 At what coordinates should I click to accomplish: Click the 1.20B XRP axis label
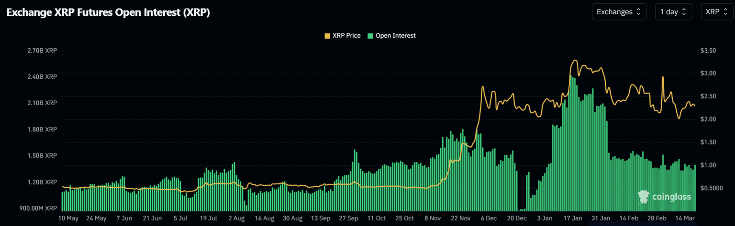(42, 182)
